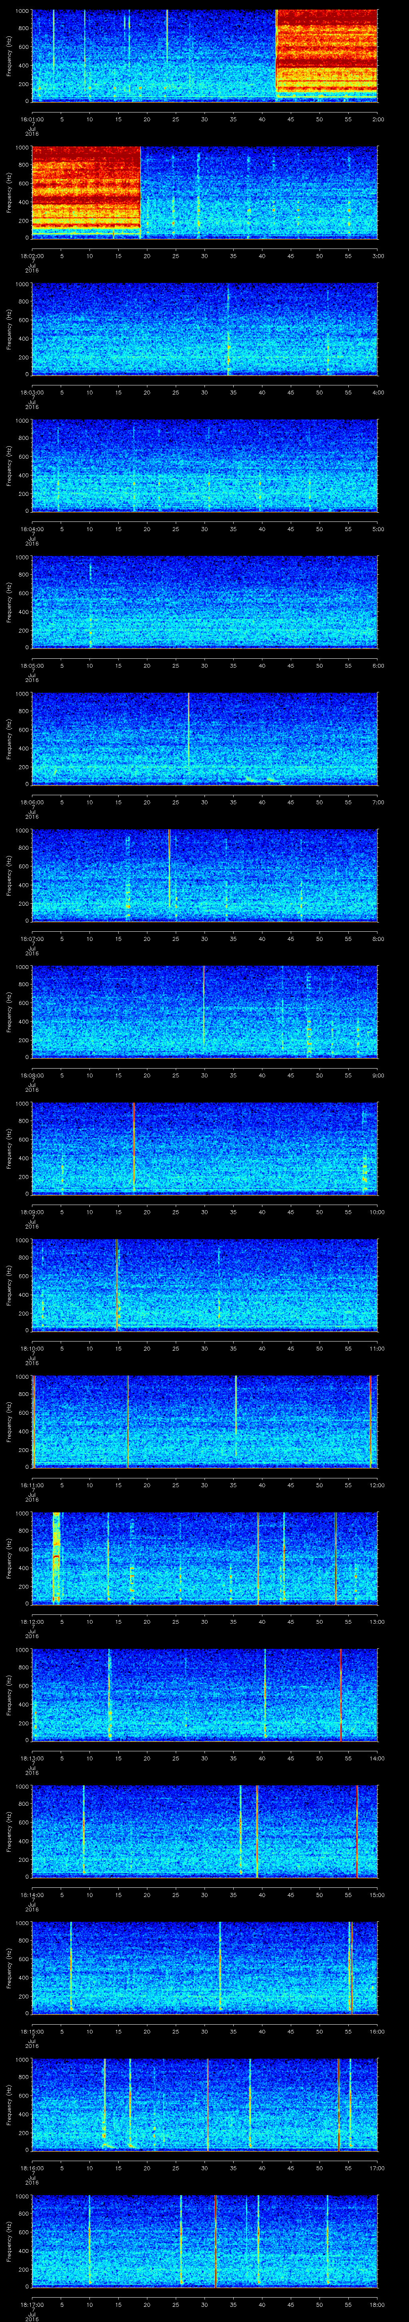The width and height of the screenshot is (409, 2322).
Task: Click Frequency (Hz) label of 18:08:00 panel
Action: tap(9, 1012)
